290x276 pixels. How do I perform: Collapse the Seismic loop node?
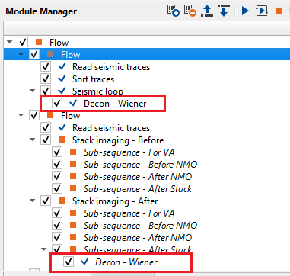tap(33, 91)
